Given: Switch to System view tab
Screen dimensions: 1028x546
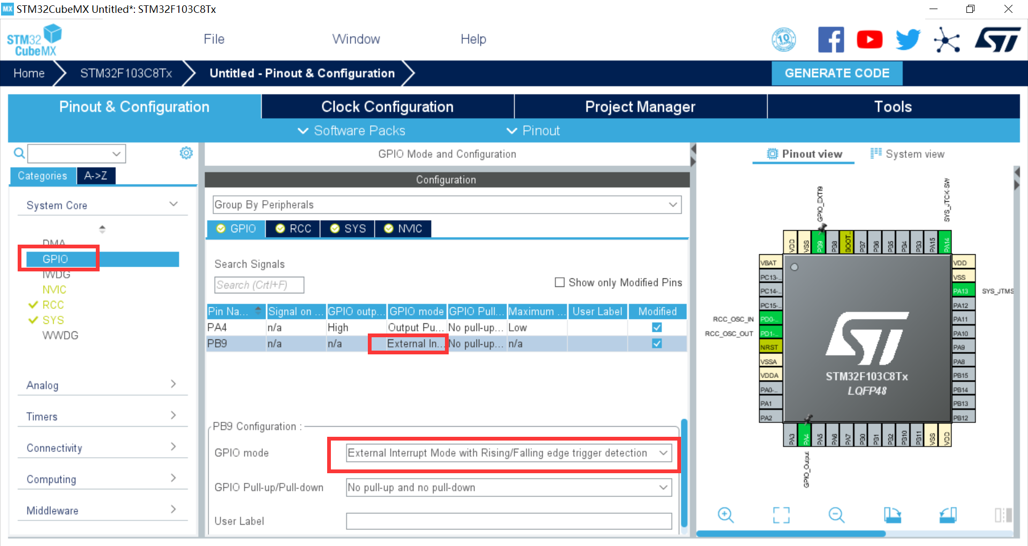Looking at the screenshot, I should [x=908, y=154].
